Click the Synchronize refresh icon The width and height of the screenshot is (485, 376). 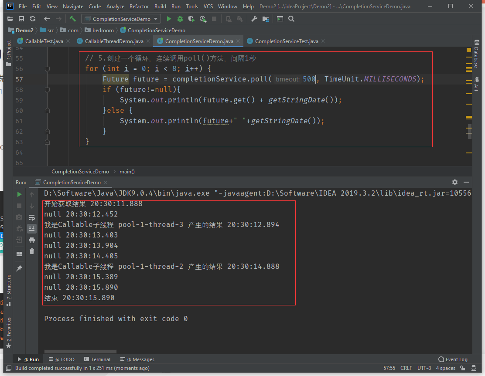32,19
